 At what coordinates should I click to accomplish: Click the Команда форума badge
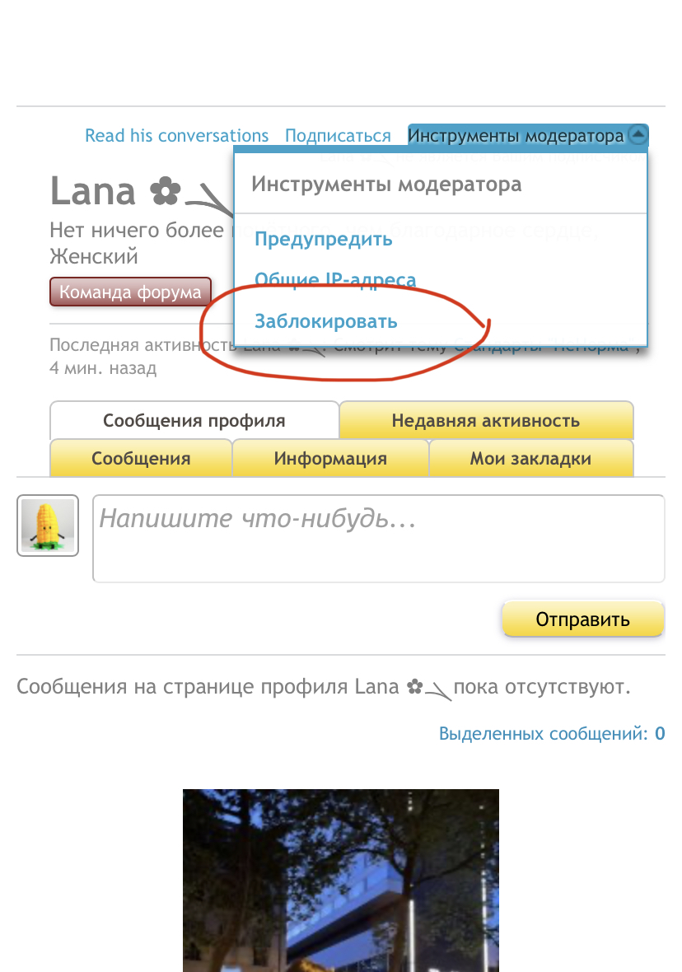[x=131, y=292]
